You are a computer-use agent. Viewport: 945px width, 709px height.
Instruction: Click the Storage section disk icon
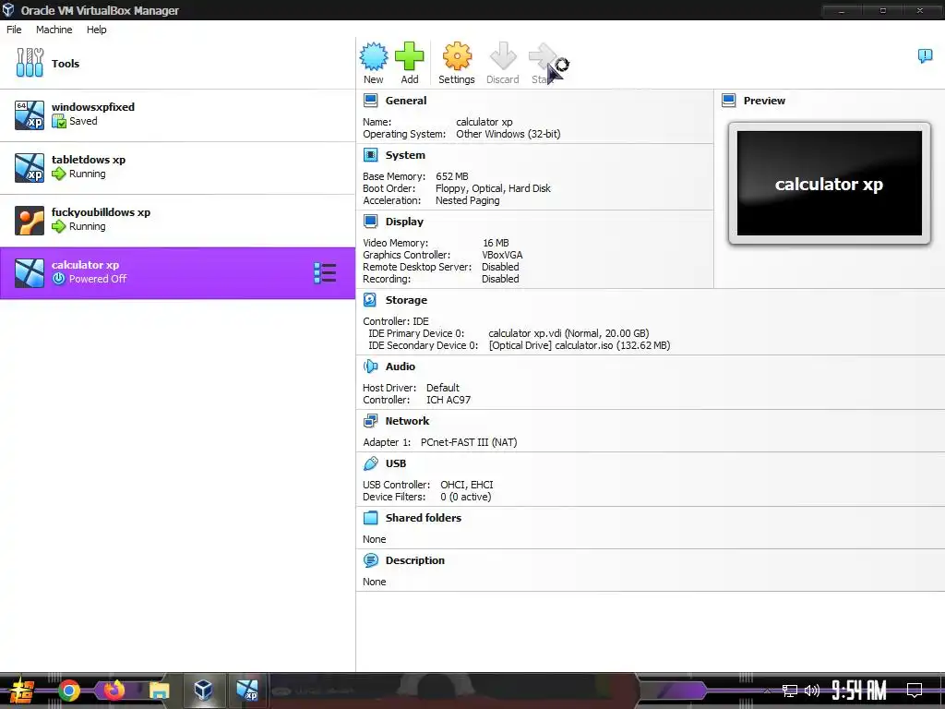point(371,300)
